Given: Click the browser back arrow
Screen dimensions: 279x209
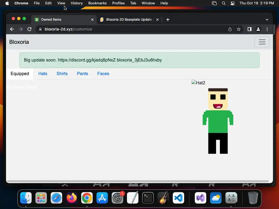Looking at the screenshot, I should [x=12, y=29].
